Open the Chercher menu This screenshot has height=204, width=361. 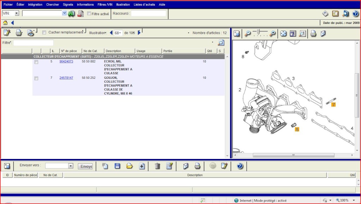coord(53,4)
